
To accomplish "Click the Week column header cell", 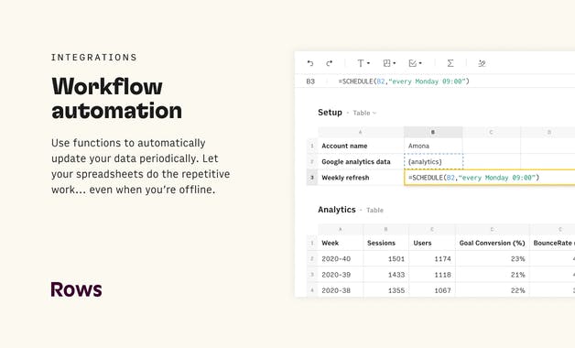I will coord(341,243).
